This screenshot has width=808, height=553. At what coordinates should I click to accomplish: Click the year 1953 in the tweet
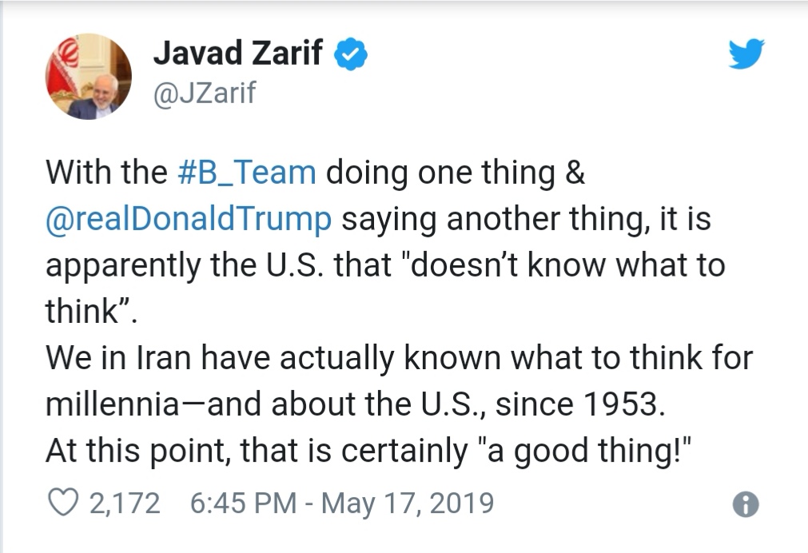(x=623, y=404)
